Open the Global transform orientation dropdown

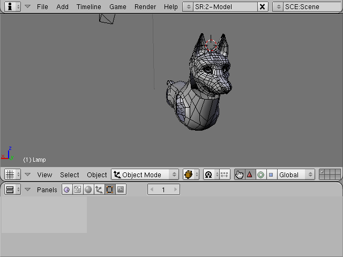(296, 175)
